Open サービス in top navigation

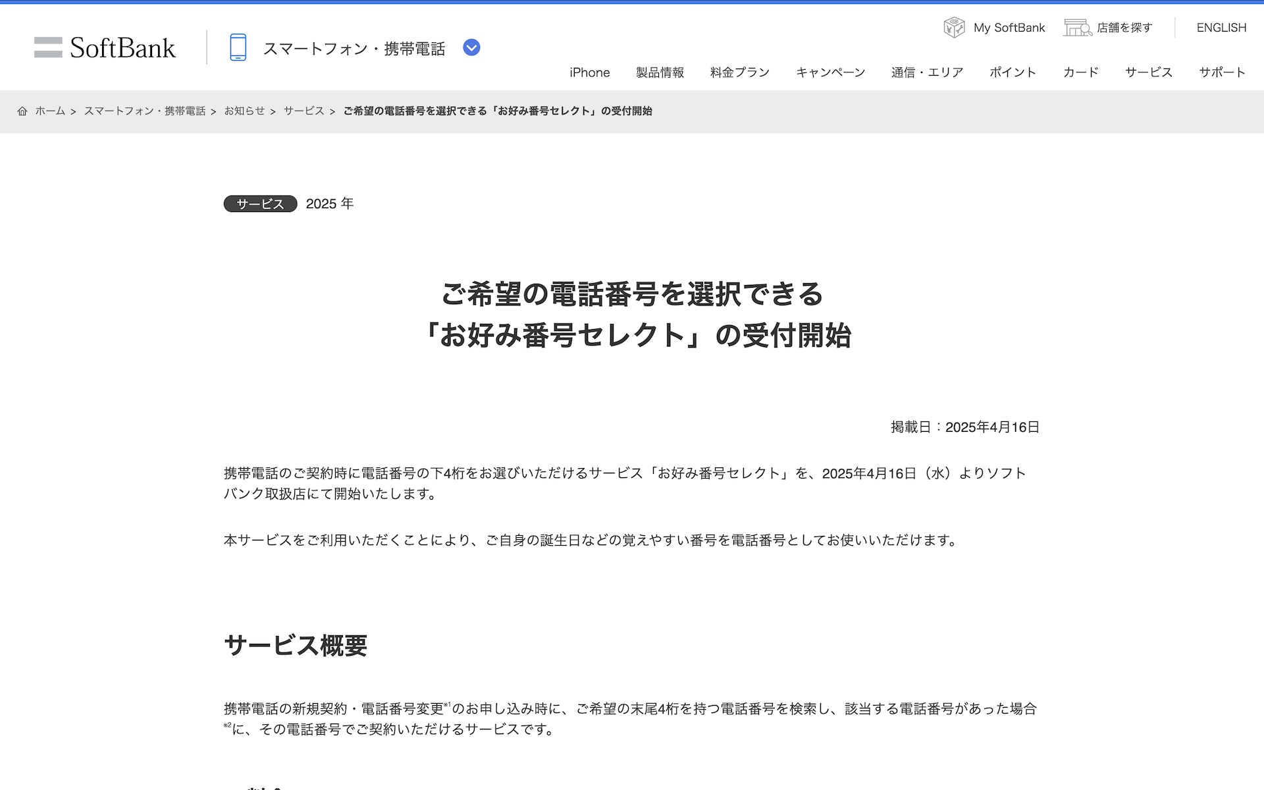pyautogui.click(x=1149, y=72)
